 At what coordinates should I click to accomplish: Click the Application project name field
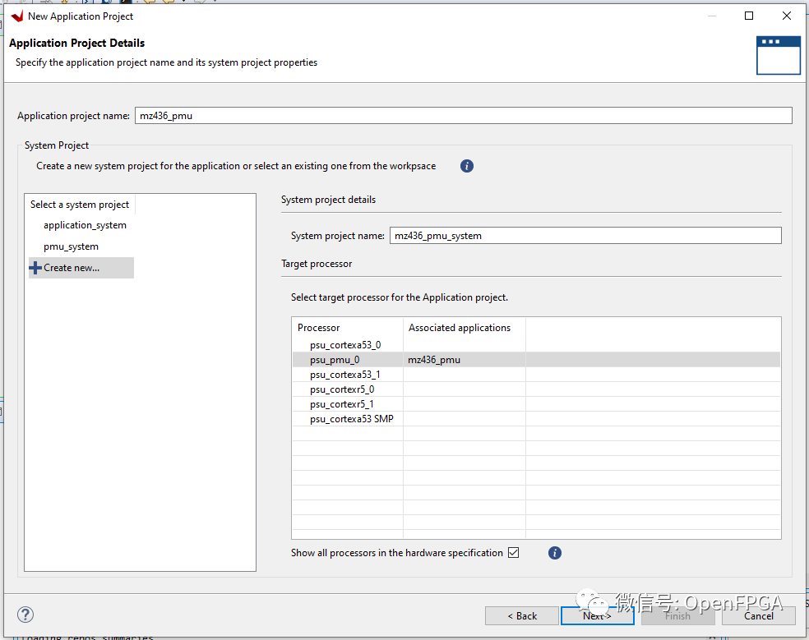(x=463, y=116)
